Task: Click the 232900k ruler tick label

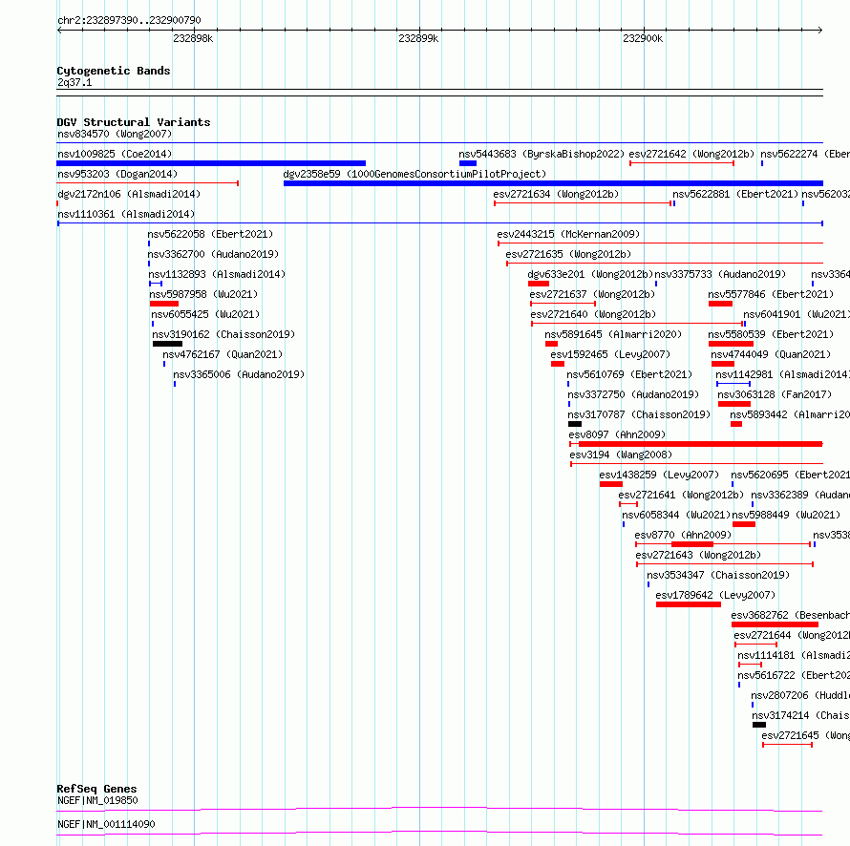Action: [x=643, y=38]
